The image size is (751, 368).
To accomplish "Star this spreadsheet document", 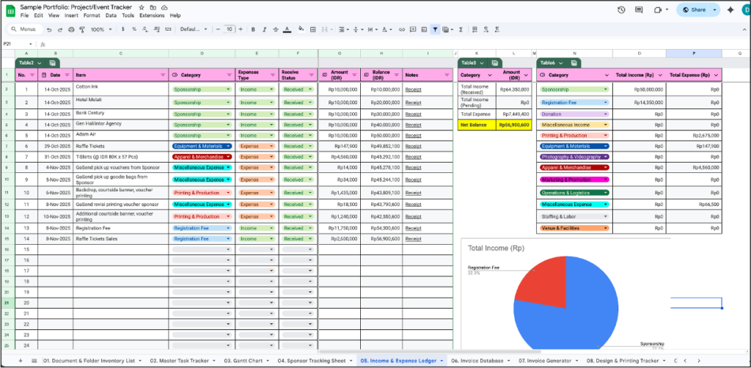I will click(x=142, y=7).
